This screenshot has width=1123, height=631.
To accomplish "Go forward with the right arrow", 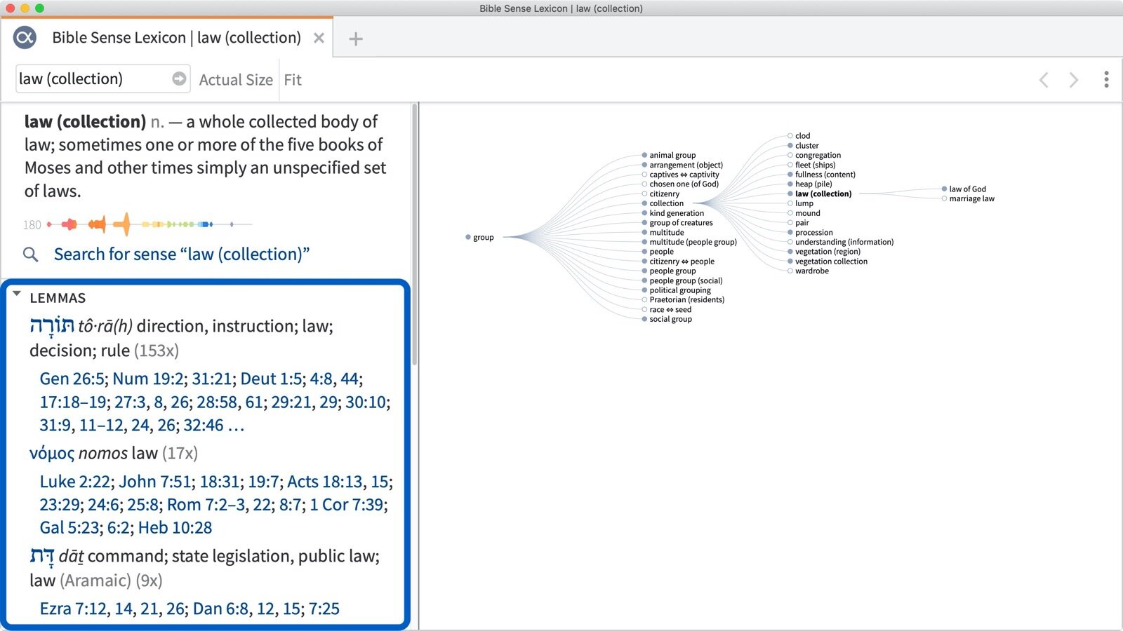I will tap(1073, 80).
